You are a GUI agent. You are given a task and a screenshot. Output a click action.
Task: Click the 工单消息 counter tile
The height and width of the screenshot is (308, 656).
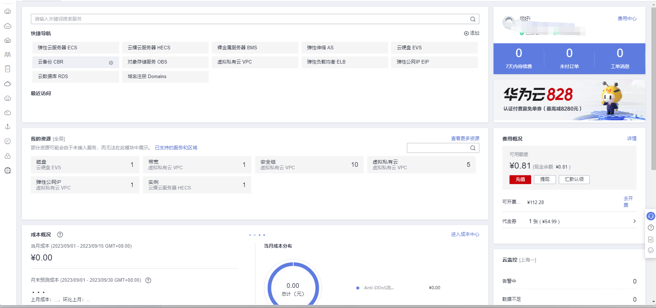[x=620, y=59]
